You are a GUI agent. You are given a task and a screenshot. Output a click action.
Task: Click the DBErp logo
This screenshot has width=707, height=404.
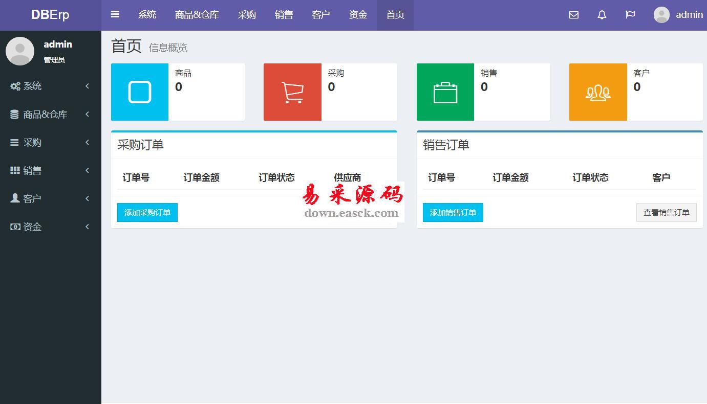50,15
